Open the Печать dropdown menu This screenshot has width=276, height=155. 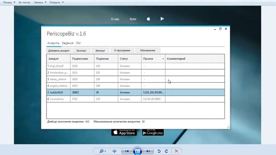(x=9, y=3)
